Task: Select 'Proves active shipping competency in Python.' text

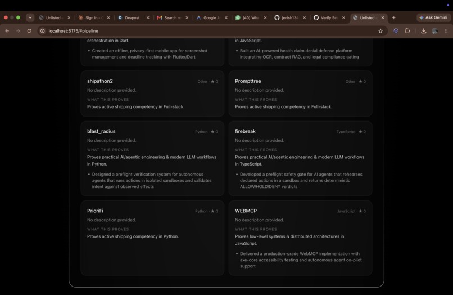Action: pyautogui.click(x=133, y=236)
